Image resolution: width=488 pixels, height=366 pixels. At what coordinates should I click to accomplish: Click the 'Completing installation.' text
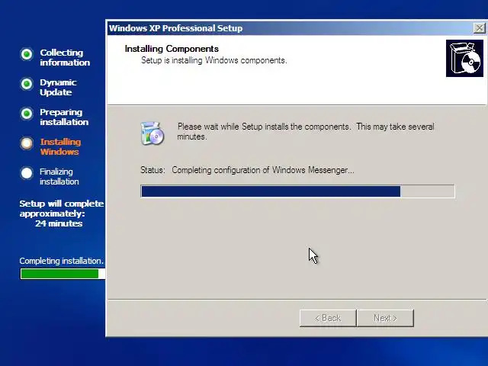[x=61, y=261]
